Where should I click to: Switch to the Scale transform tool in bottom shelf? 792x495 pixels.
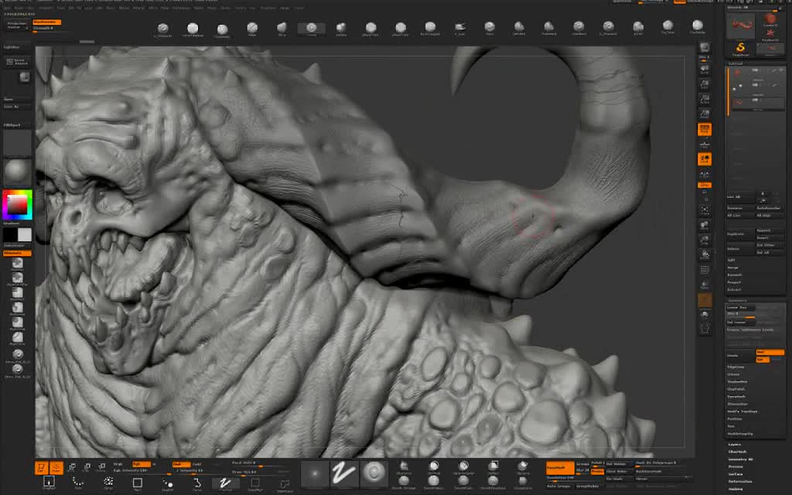[x=87, y=468]
